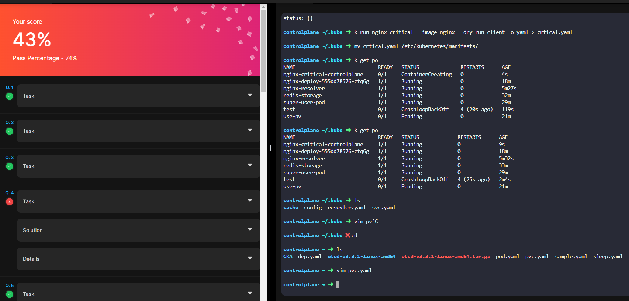Click the green checkmark icon for Q.3

pos(10,166)
